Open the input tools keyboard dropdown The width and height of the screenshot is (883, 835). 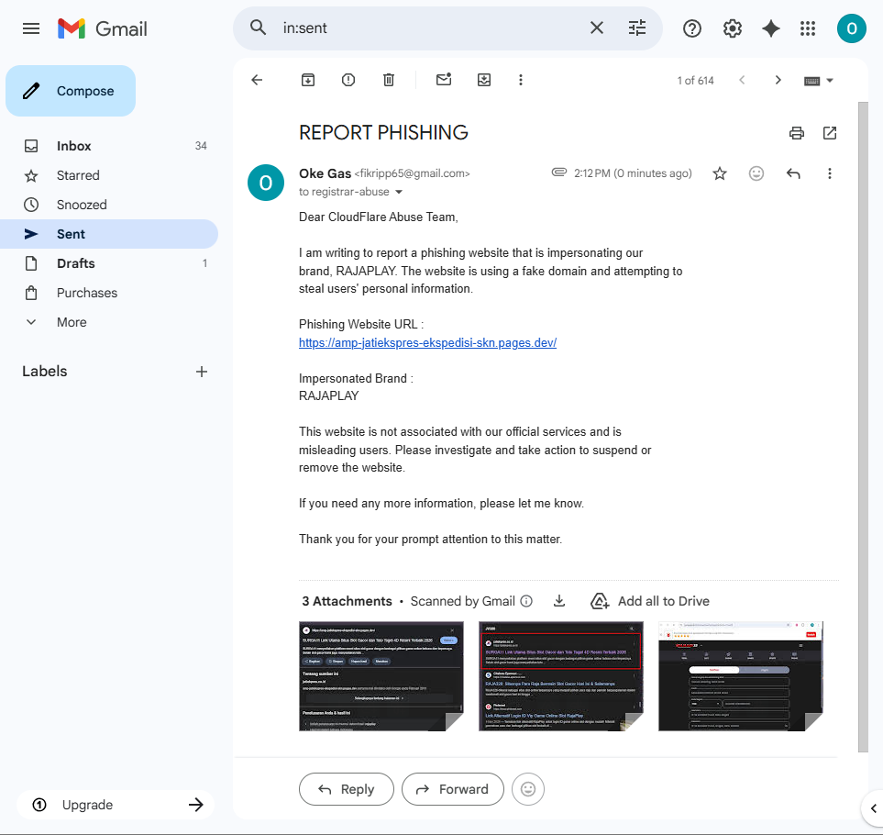tap(818, 81)
